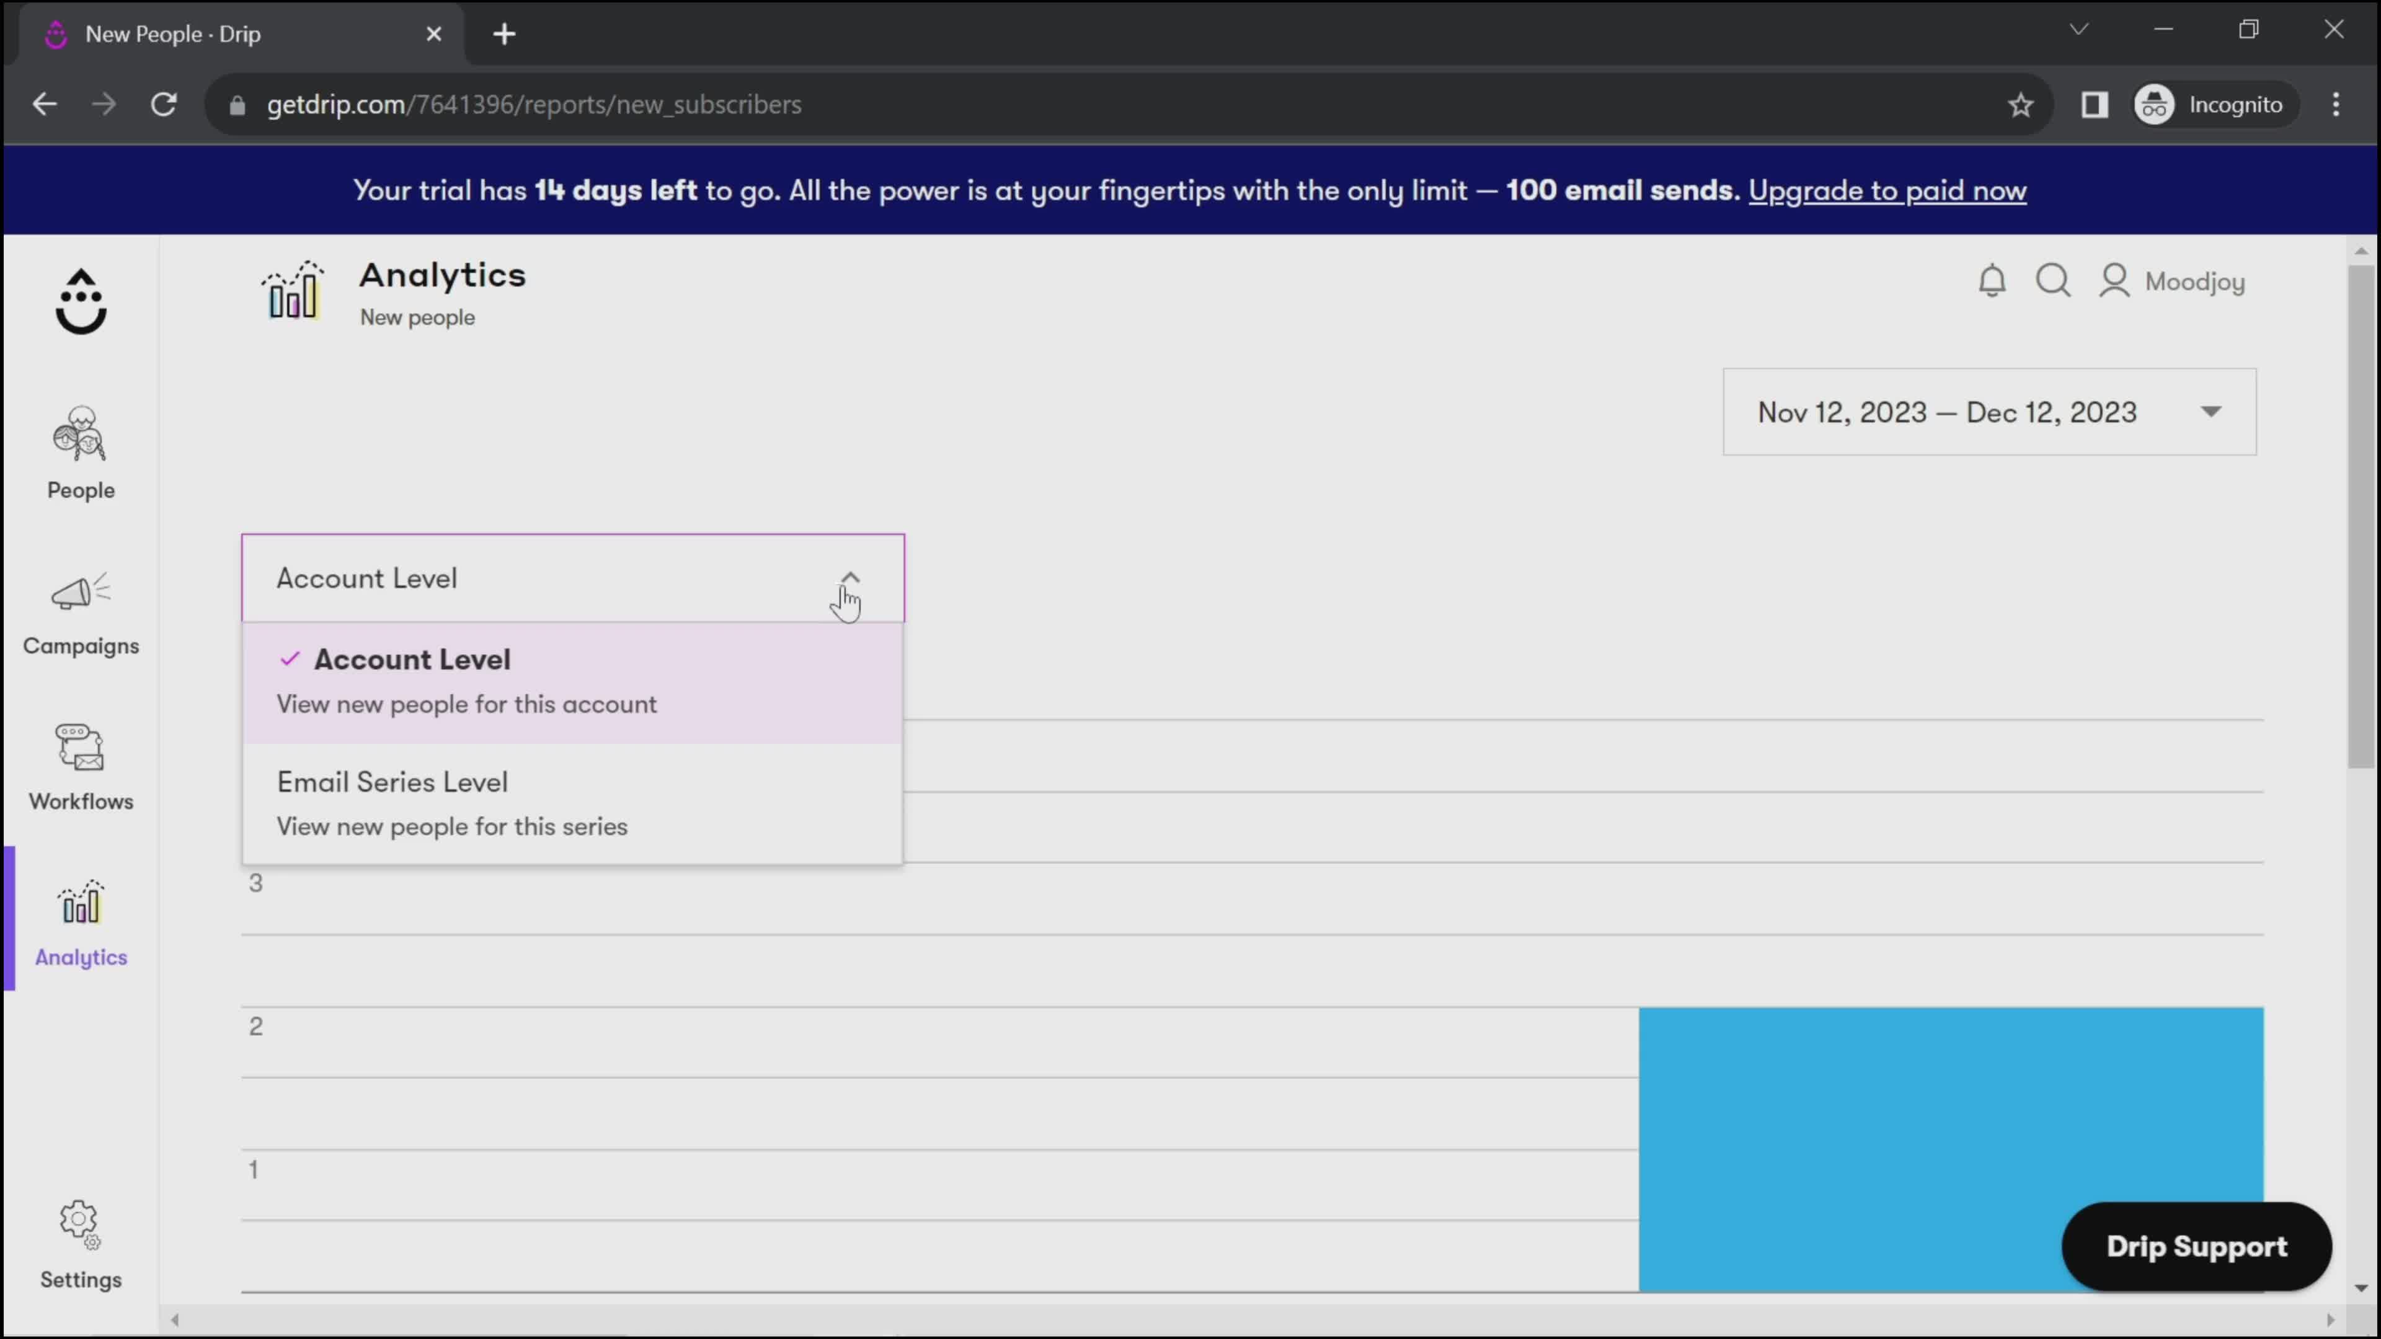The image size is (2381, 1339).
Task: Navigate to Workflows panel
Action: click(x=79, y=765)
